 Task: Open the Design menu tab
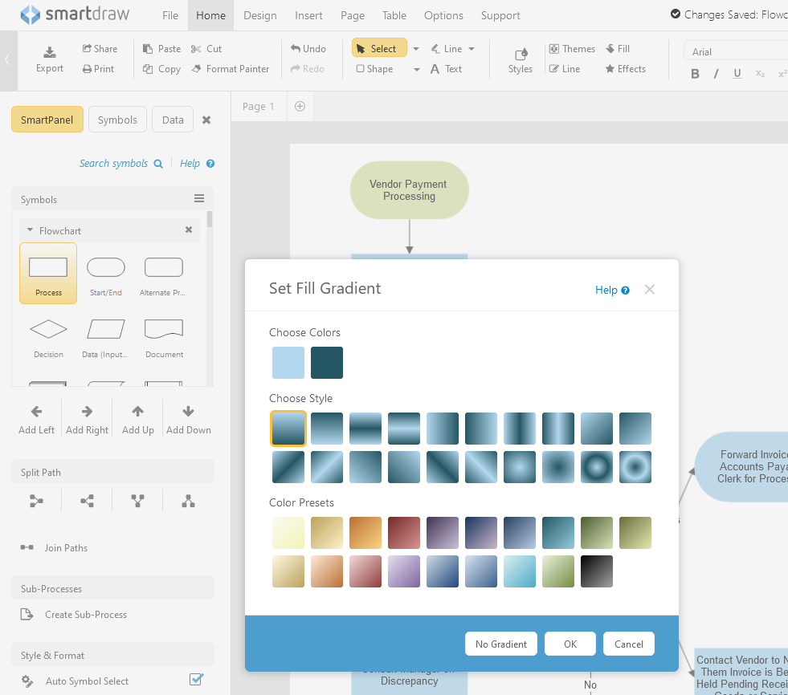[x=259, y=15]
